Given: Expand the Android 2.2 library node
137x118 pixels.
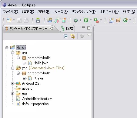Looking at the screenshot, I should [12, 83].
